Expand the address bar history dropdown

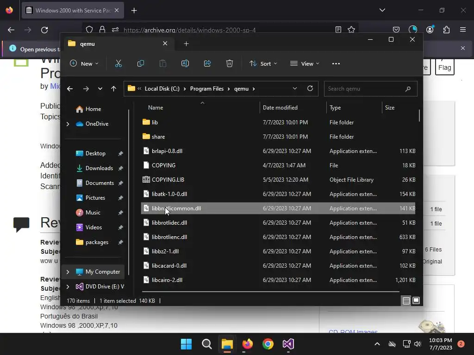click(x=295, y=88)
